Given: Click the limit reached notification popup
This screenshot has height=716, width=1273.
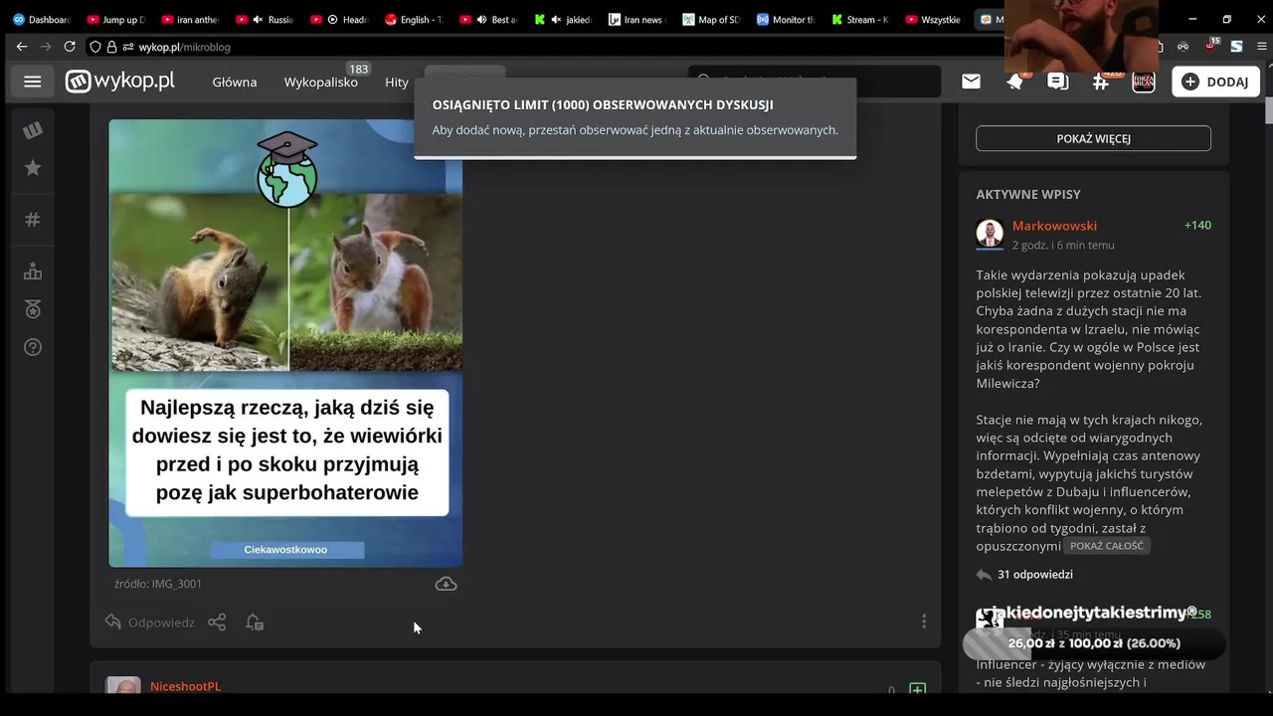Looking at the screenshot, I should point(636,117).
